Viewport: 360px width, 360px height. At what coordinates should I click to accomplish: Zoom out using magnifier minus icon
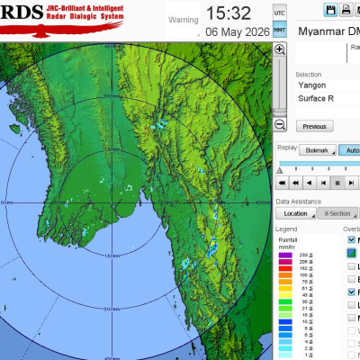click(x=280, y=124)
